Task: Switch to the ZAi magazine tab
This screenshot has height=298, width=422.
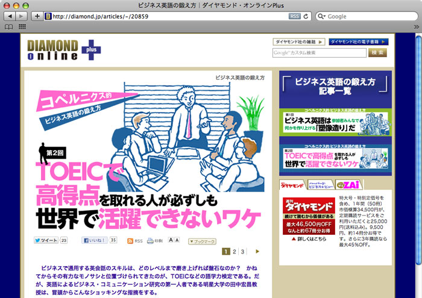Action: pyautogui.click(x=349, y=185)
